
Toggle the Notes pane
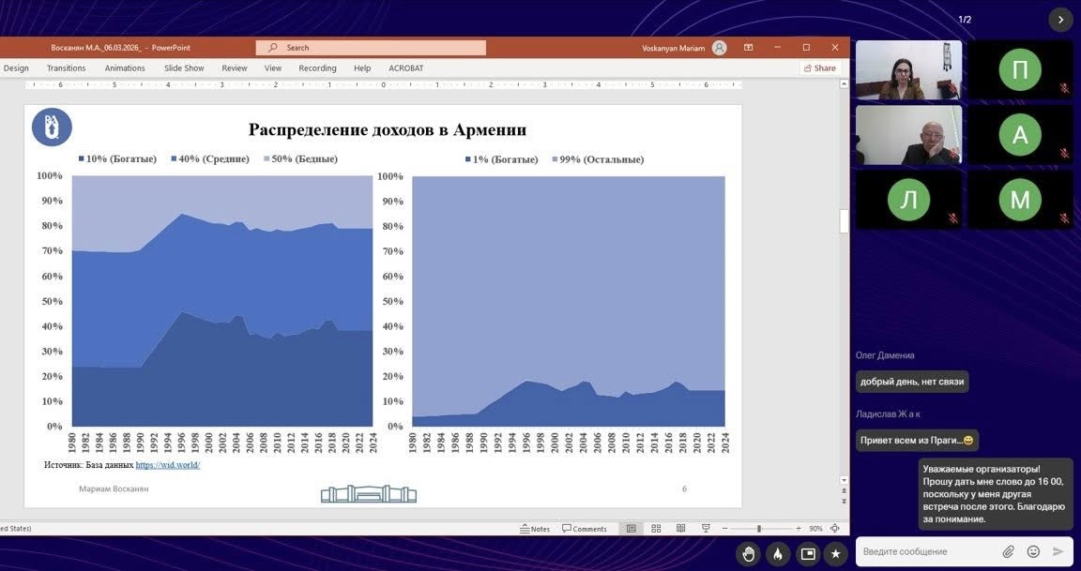click(x=535, y=529)
